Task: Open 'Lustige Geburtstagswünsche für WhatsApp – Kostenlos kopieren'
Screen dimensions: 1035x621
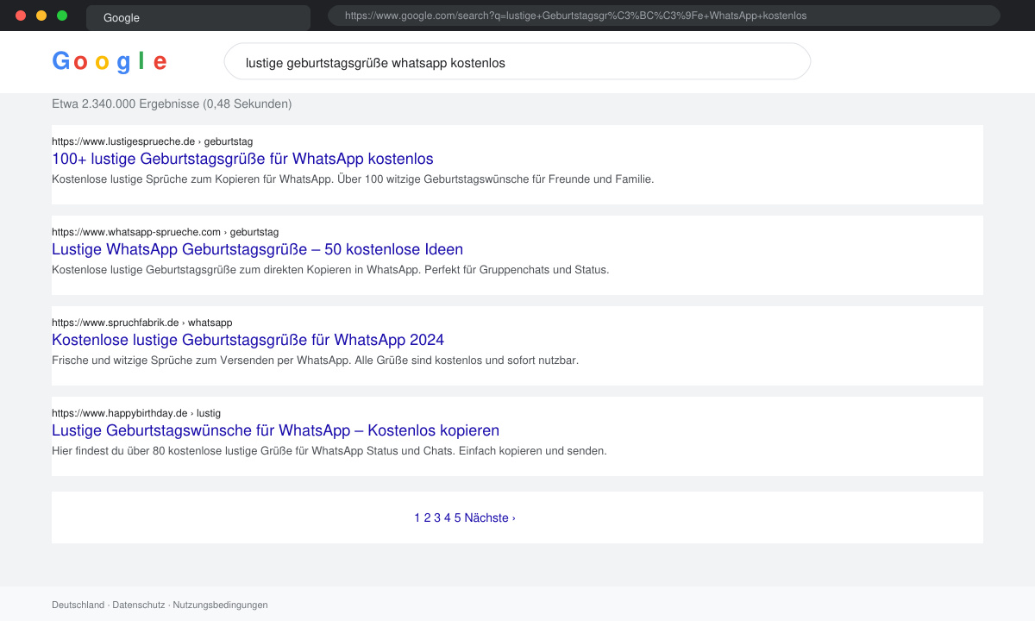Action: 275,430
